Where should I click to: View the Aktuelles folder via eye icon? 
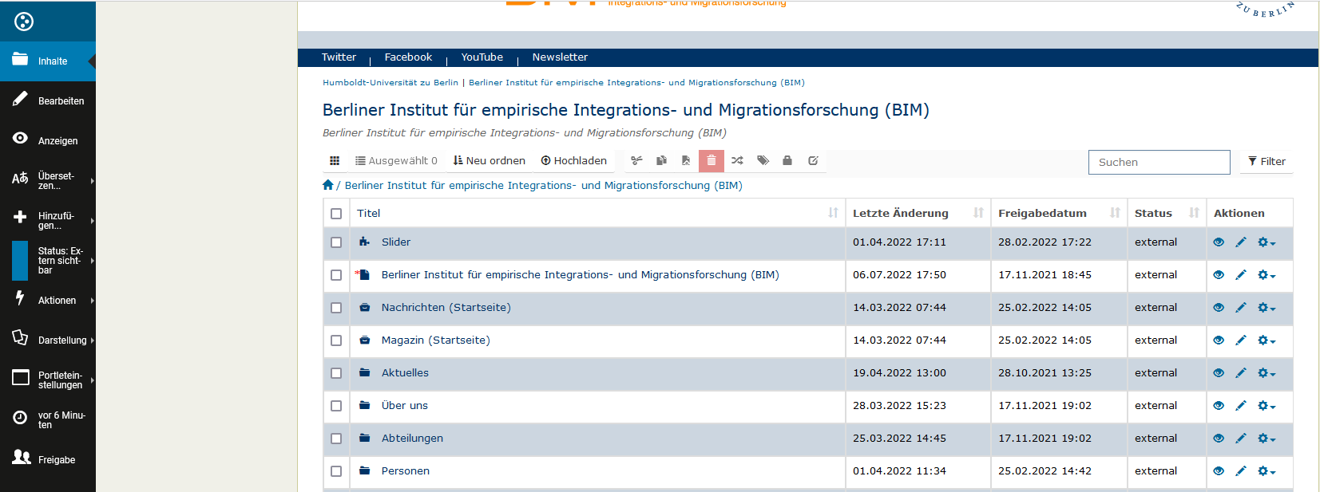click(x=1219, y=373)
